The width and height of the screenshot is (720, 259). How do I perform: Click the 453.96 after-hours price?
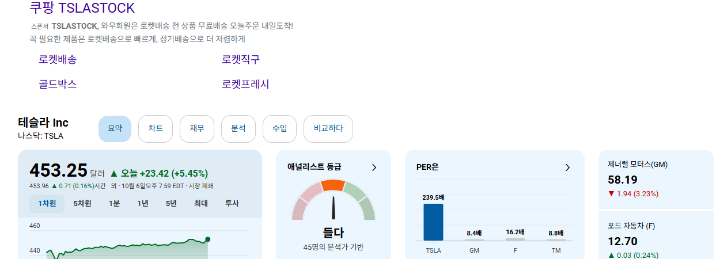(39, 186)
